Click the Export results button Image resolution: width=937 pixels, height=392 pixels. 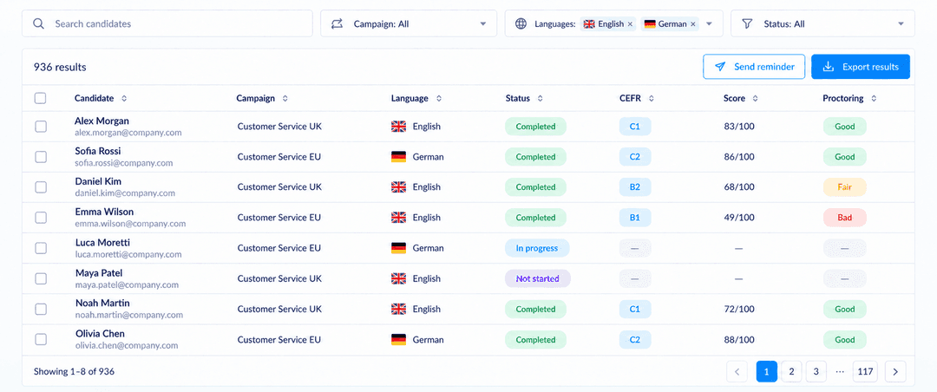[861, 67]
